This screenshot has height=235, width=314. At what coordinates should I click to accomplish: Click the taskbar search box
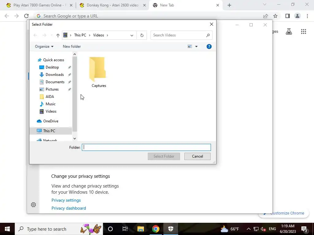[x=59, y=229]
